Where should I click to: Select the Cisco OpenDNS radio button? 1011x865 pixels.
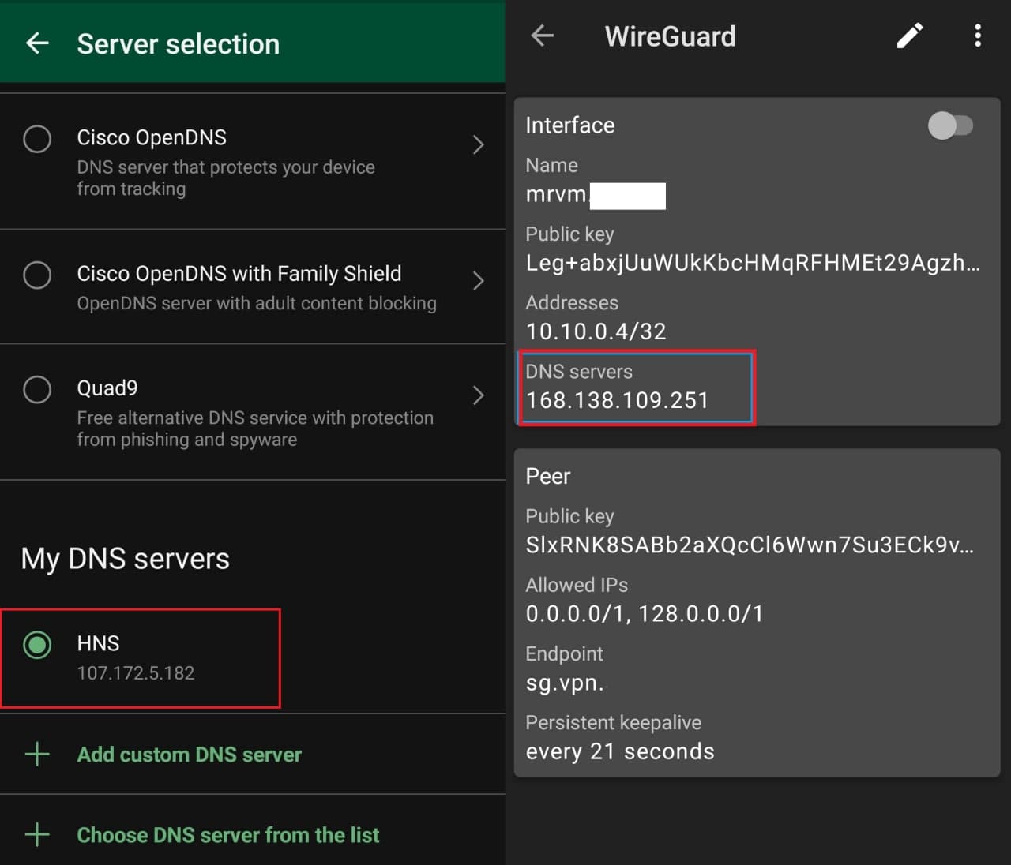(x=37, y=139)
